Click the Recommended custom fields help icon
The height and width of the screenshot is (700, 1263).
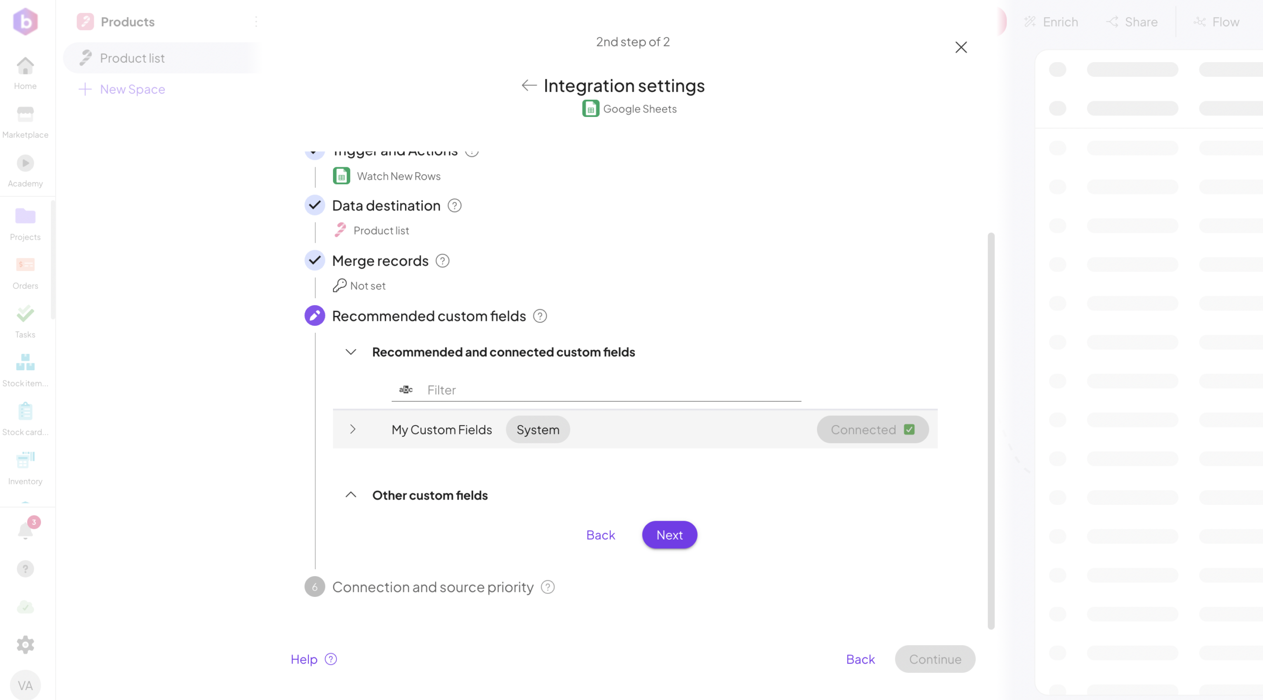point(540,316)
